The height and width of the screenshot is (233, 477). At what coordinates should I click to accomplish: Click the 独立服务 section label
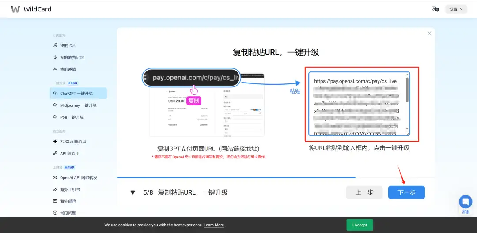pyautogui.click(x=59, y=131)
